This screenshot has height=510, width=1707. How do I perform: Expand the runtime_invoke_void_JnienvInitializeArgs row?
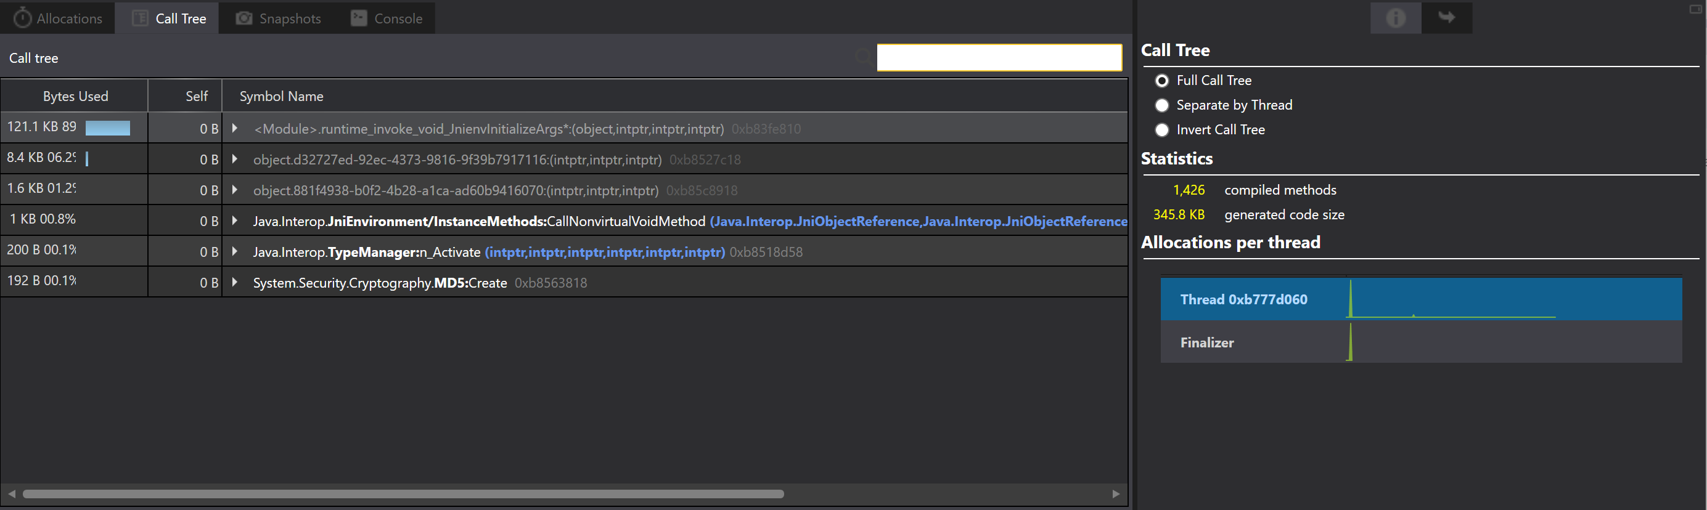pos(235,128)
